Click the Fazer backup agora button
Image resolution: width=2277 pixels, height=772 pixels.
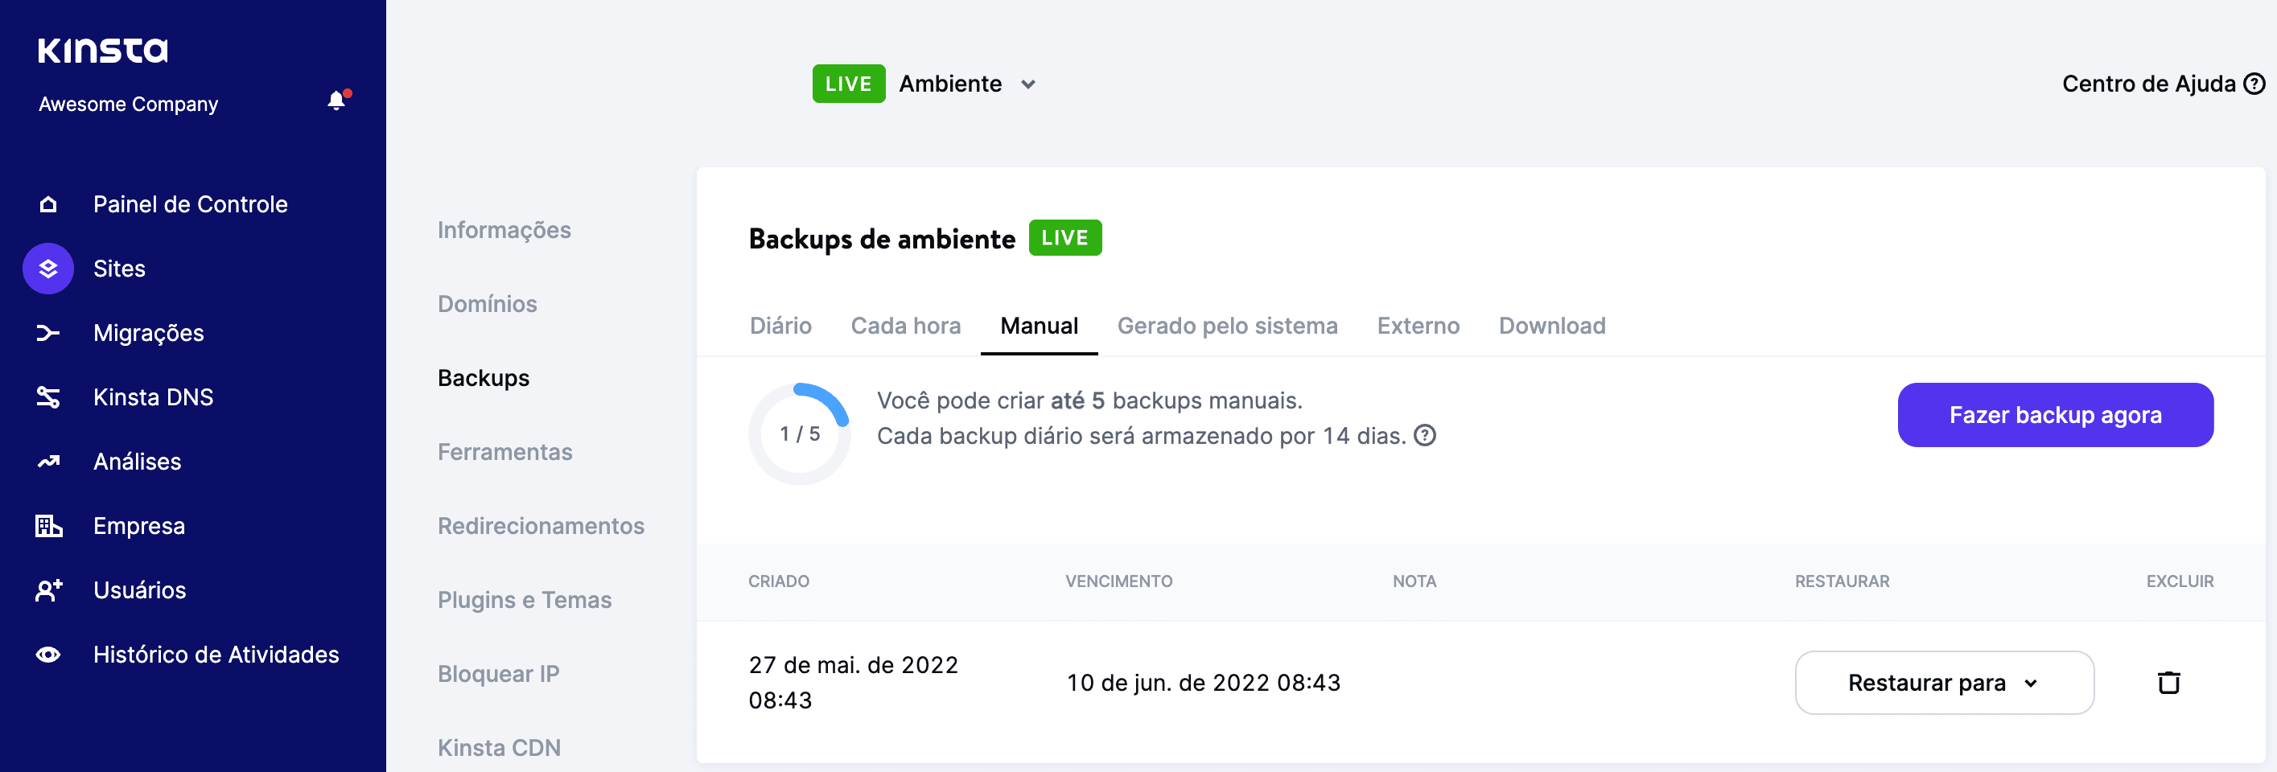point(2054,414)
